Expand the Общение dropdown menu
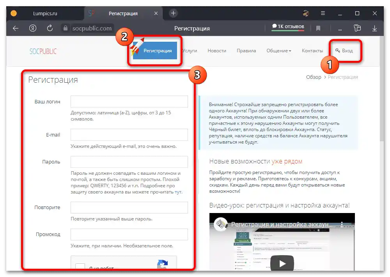 click(x=279, y=51)
